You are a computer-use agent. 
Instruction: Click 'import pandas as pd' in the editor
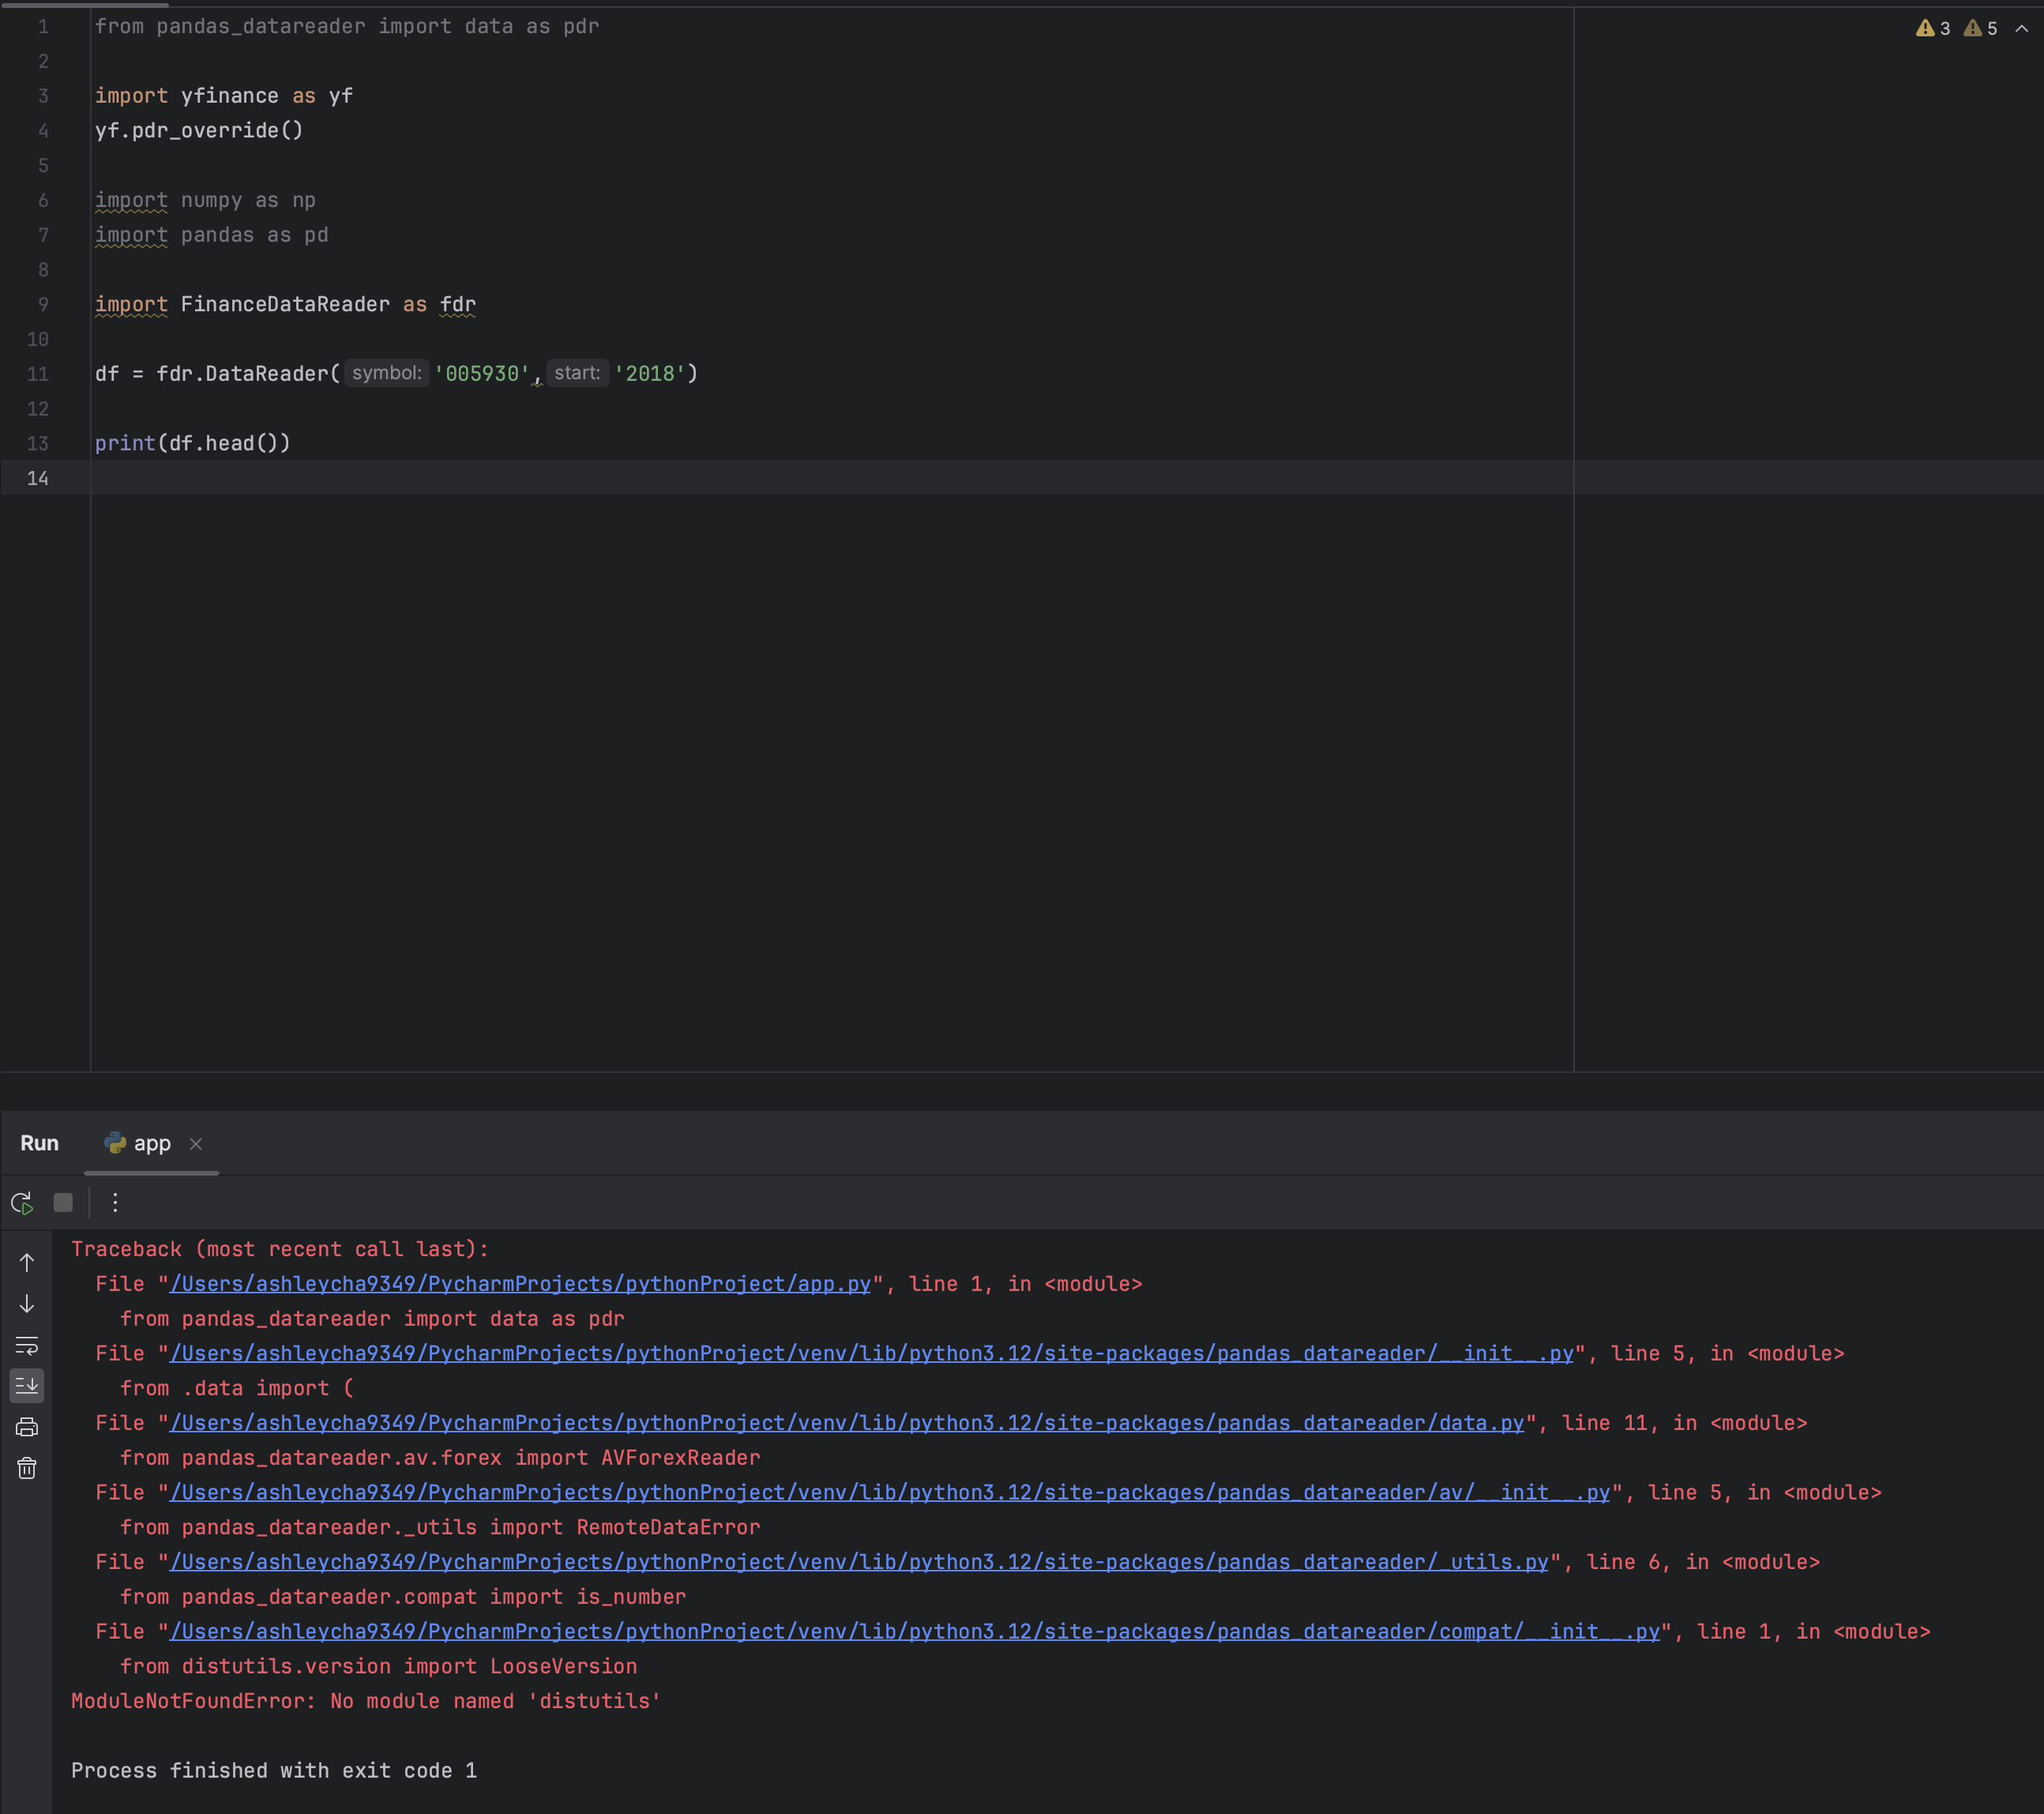[x=212, y=235]
